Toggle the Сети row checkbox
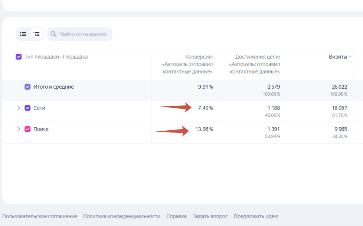The width and height of the screenshot is (363, 226). (27, 108)
